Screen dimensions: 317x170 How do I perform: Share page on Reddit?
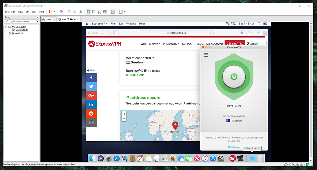tap(91, 113)
